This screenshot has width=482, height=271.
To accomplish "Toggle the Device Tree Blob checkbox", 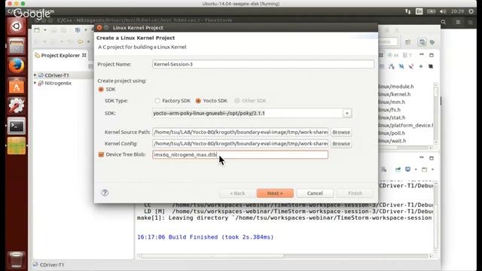I will pyautogui.click(x=101, y=154).
